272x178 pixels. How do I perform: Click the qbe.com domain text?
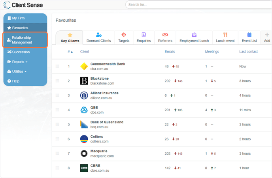coord(97,112)
